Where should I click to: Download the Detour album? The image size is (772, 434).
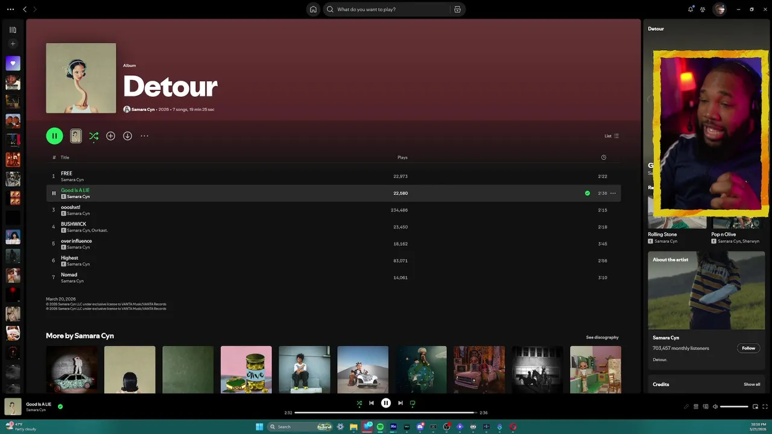click(x=127, y=136)
